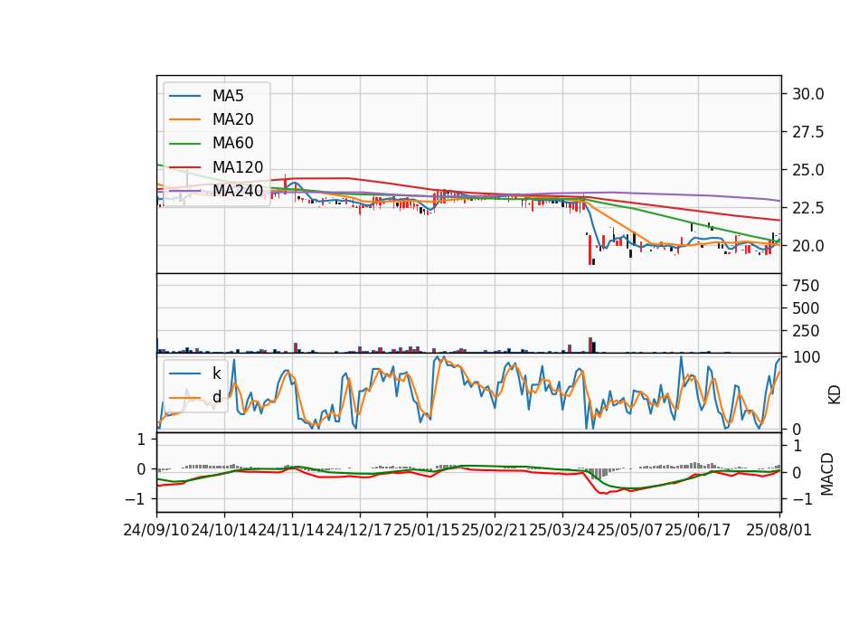Click the 24/09/10 date label

tap(156, 530)
